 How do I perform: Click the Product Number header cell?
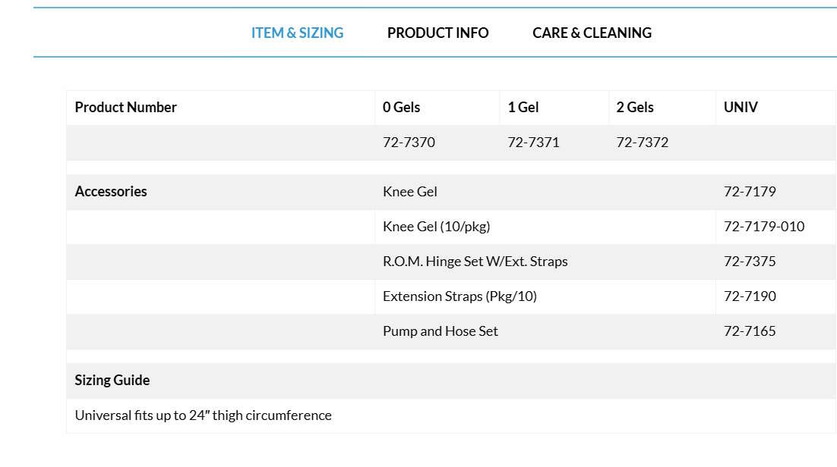[x=125, y=108]
